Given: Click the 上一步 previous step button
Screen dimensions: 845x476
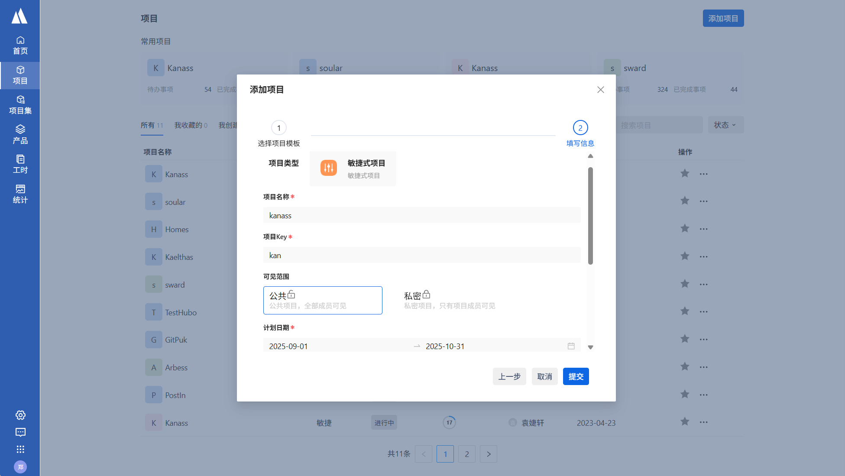Looking at the screenshot, I should click(509, 376).
